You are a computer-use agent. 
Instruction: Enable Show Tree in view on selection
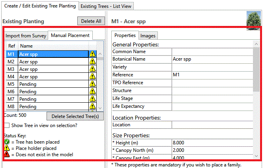coord(8,126)
